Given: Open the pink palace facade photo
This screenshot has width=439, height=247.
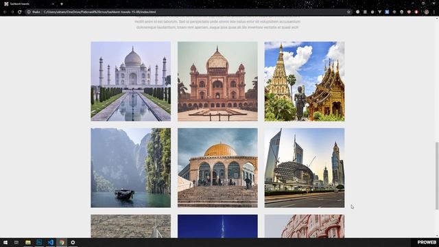Looking at the screenshot, I should click(x=305, y=226).
